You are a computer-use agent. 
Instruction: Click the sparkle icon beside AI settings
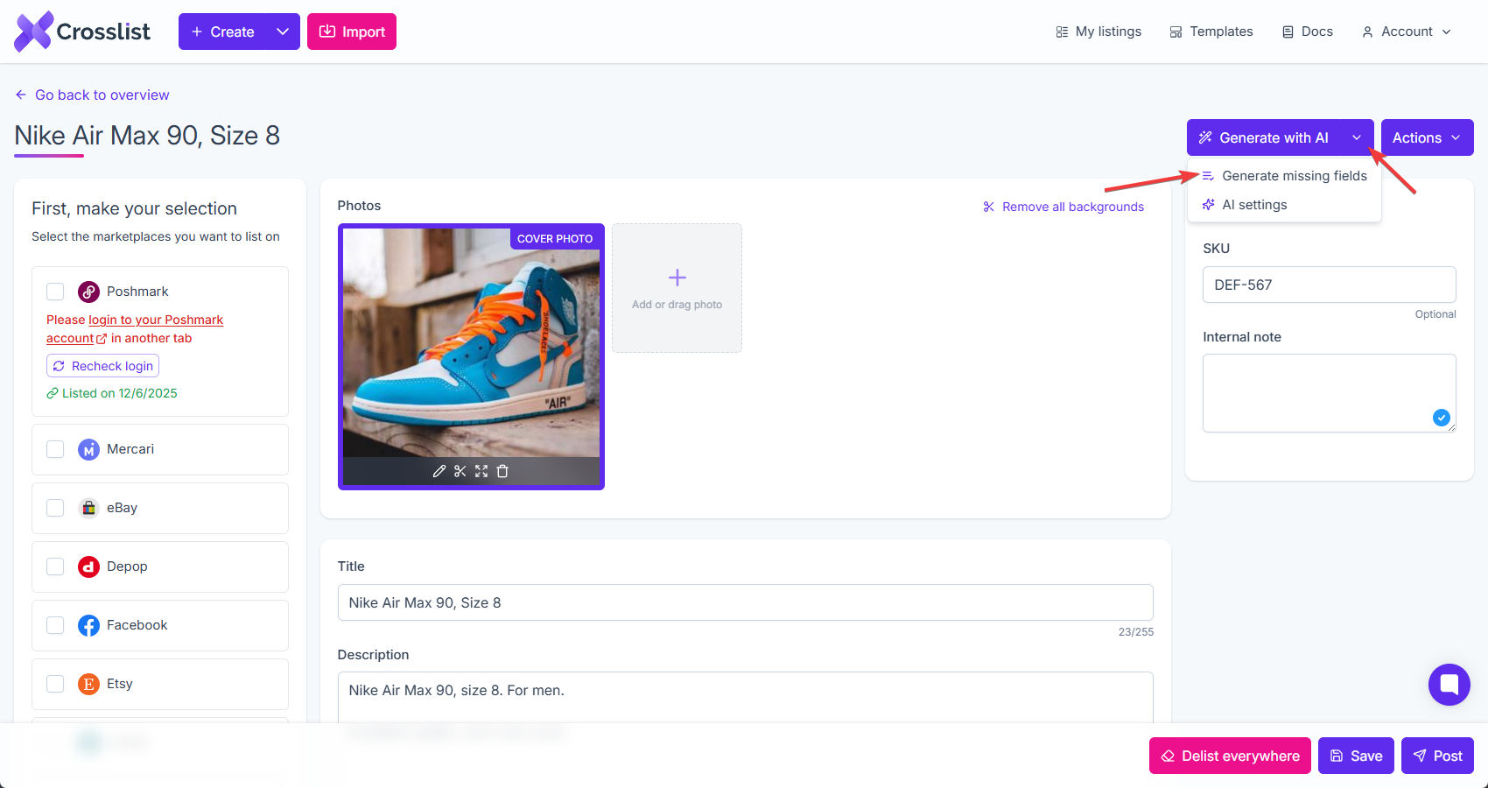tap(1208, 205)
